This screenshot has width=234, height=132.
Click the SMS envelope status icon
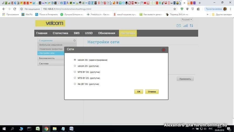[178, 26]
